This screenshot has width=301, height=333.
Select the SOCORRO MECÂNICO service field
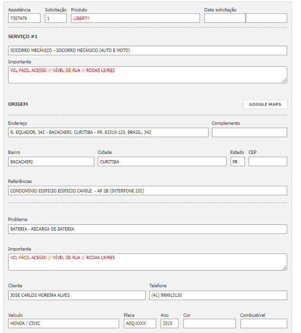pyautogui.click(x=147, y=50)
